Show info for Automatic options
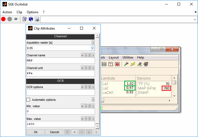The image size is (198, 137). click(x=93, y=100)
